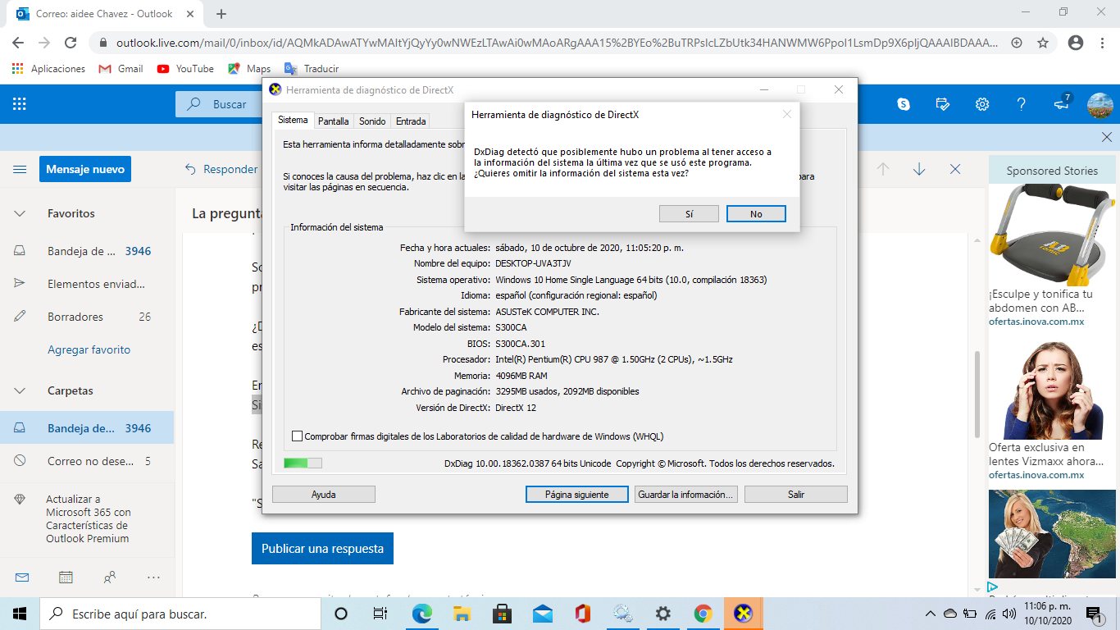This screenshot has width=1120, height=630.
Task: Bookmark this page with the star
Action: (x=1043, y=43)
